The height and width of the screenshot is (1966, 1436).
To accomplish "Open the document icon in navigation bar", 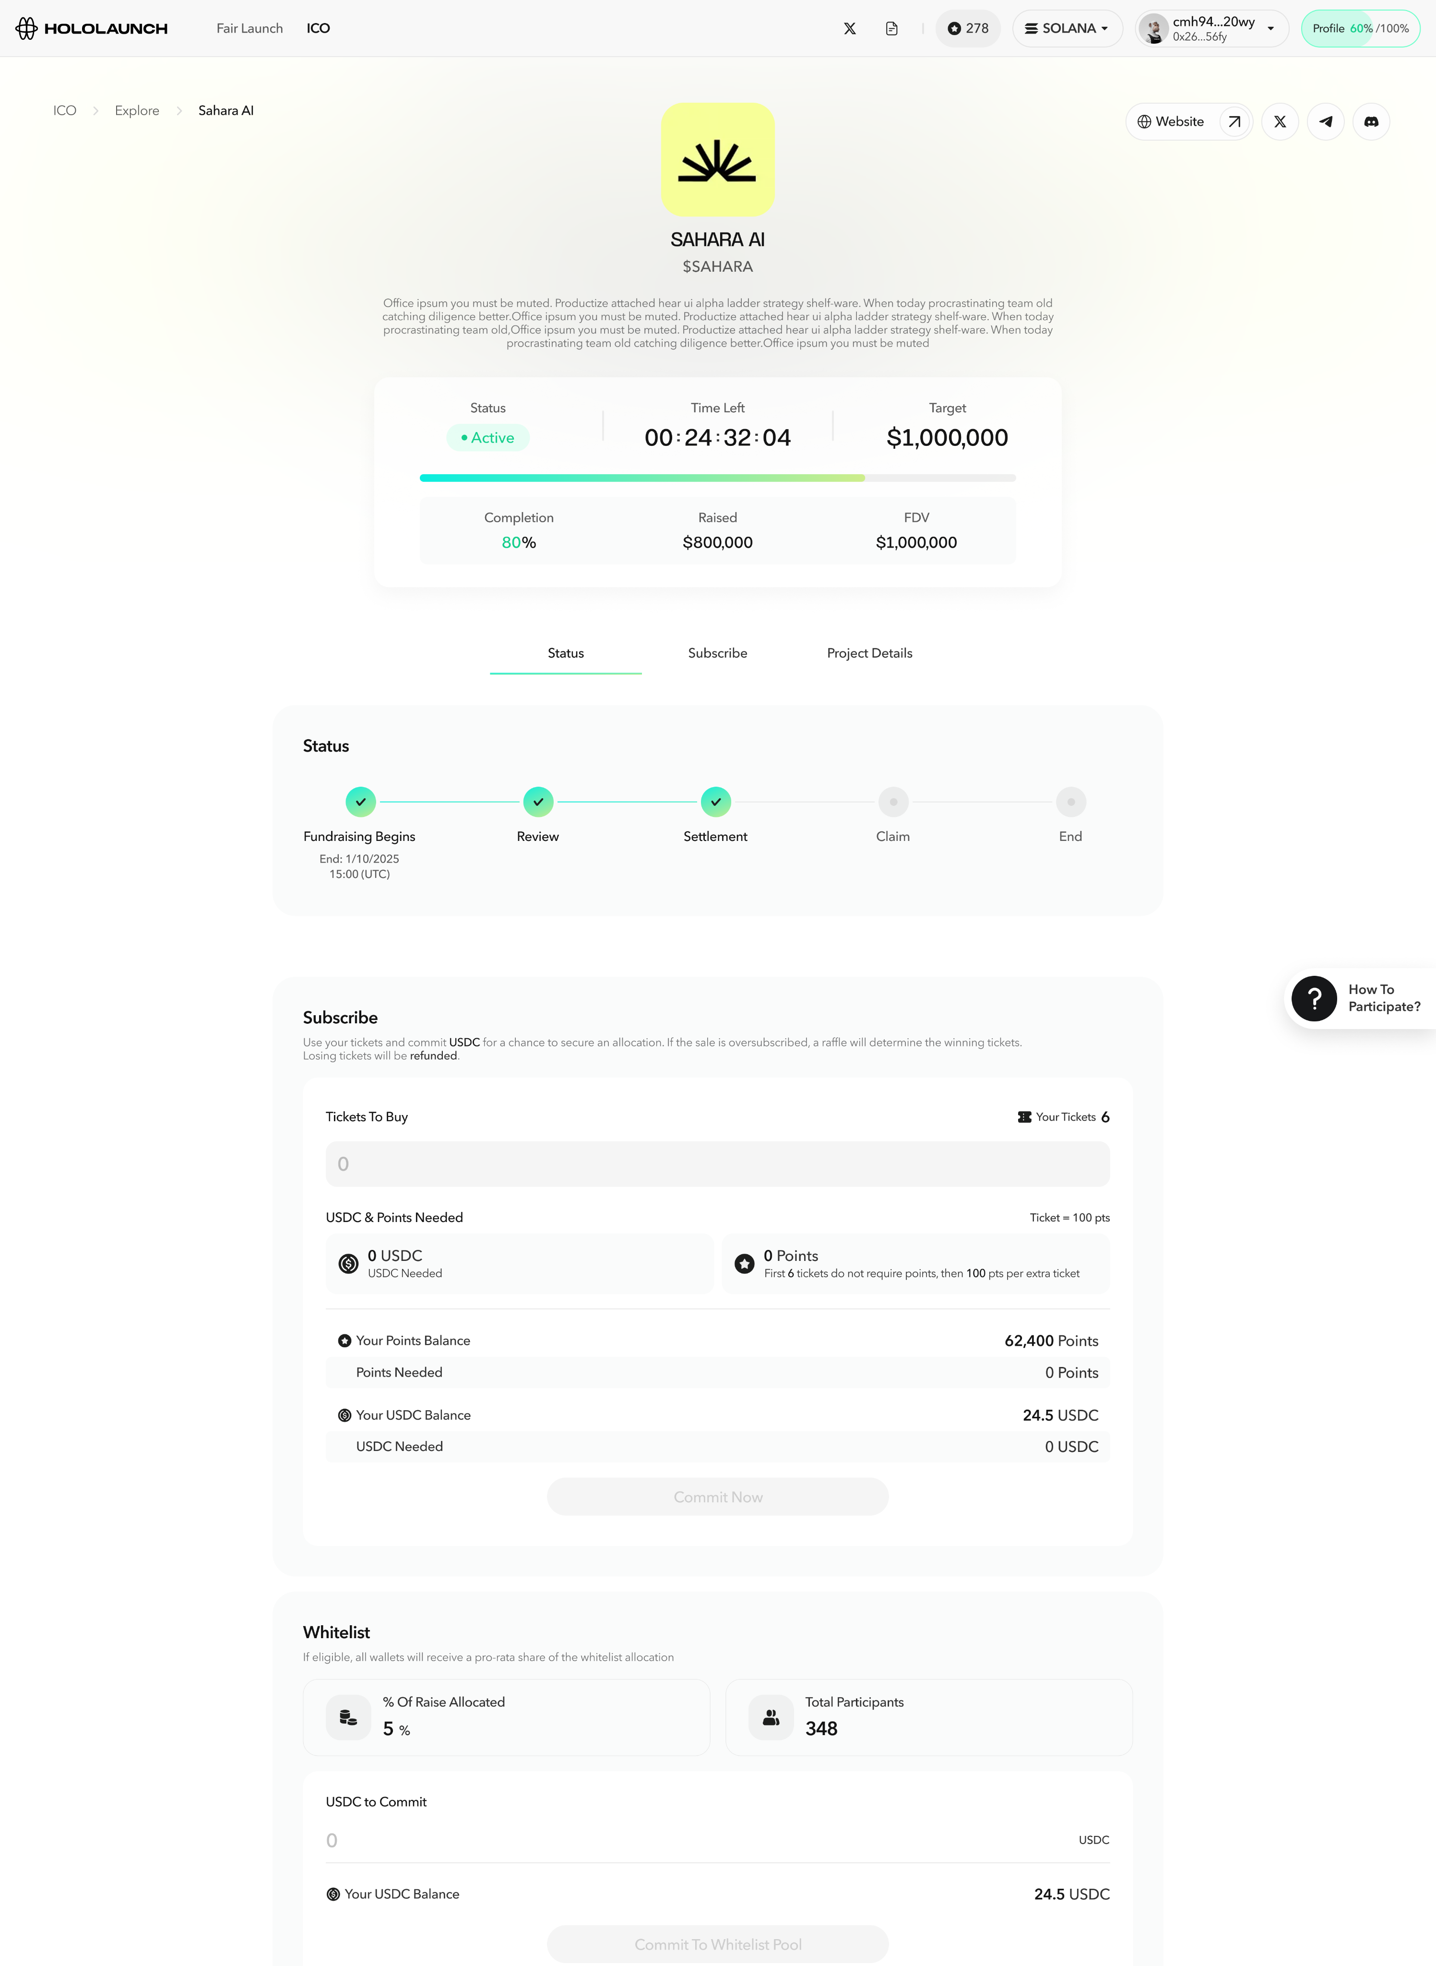I will (892, 29).
